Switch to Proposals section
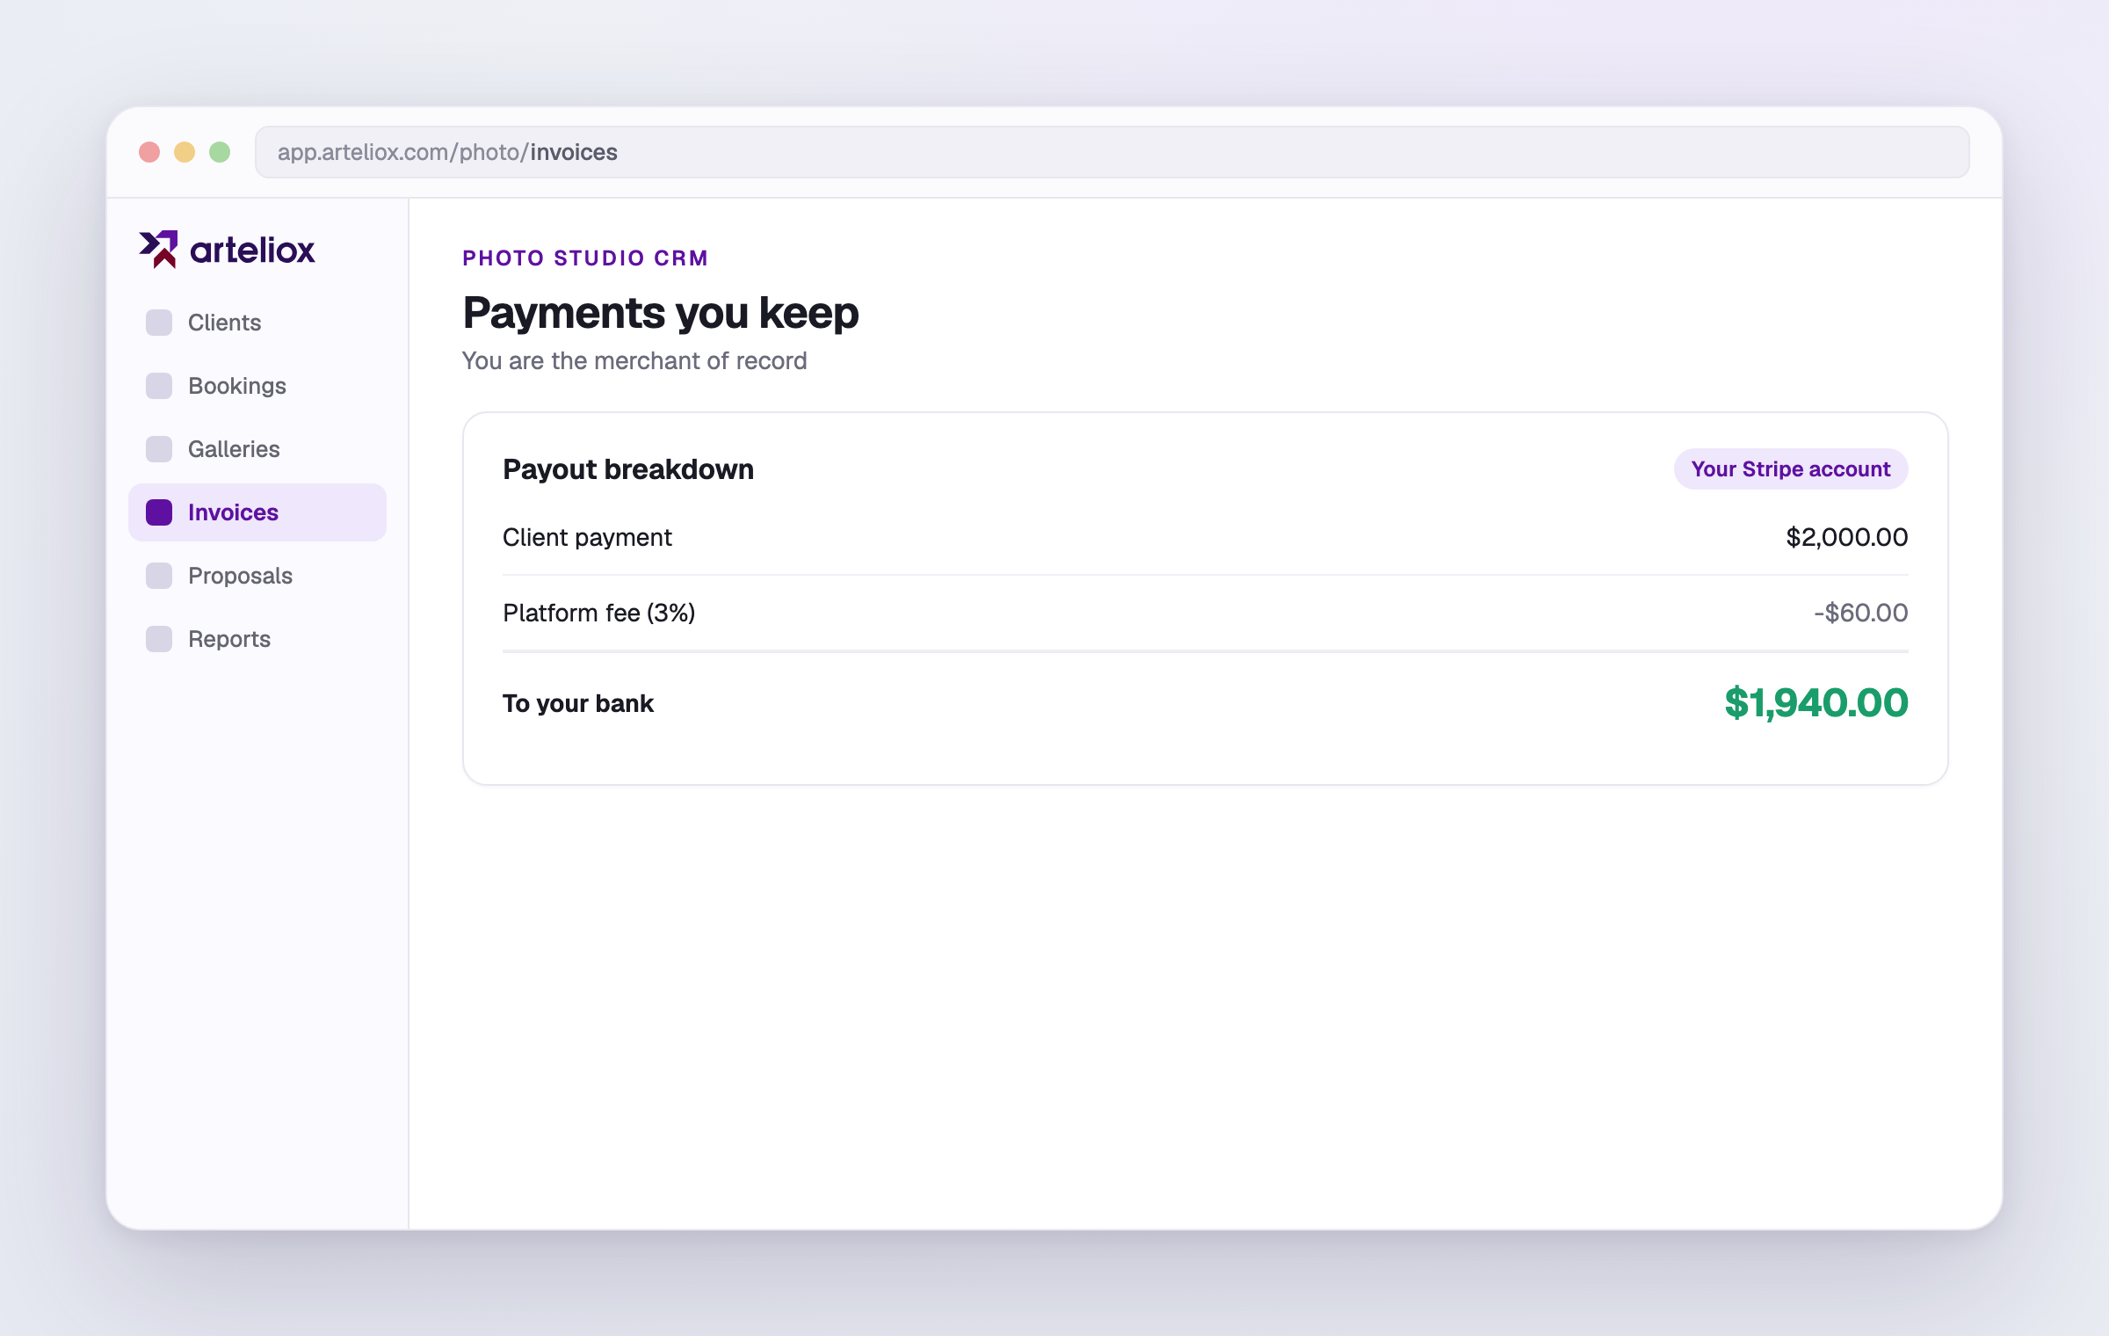 click(x=257, y=576)
